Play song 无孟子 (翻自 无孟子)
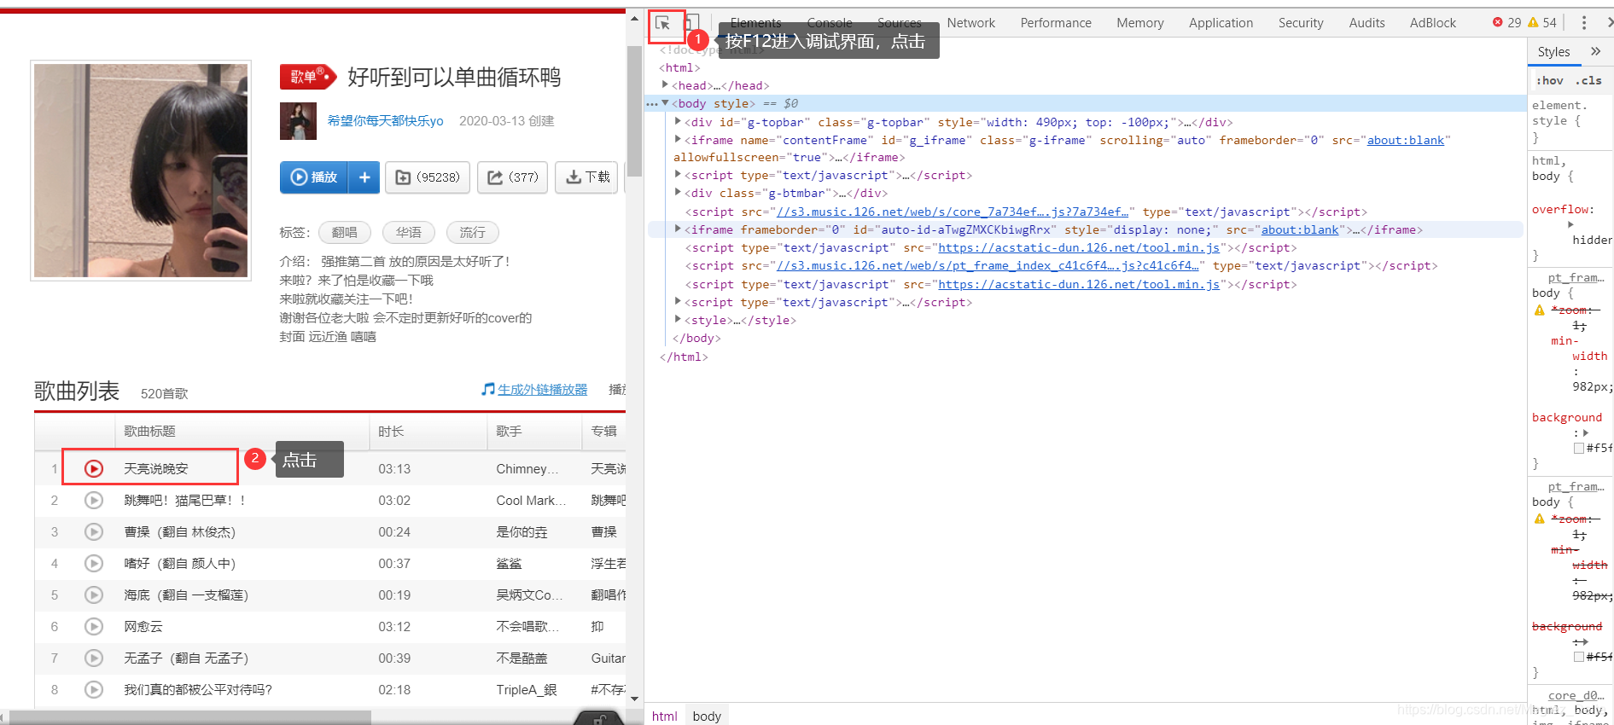 click(x=94, y=658)
